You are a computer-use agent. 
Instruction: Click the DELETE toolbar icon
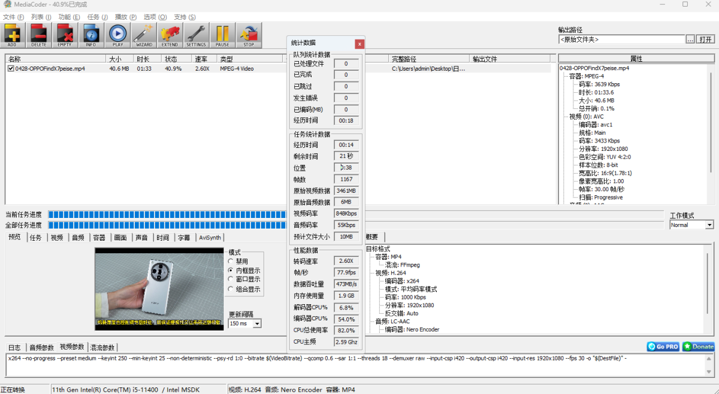tap(39, 35)
